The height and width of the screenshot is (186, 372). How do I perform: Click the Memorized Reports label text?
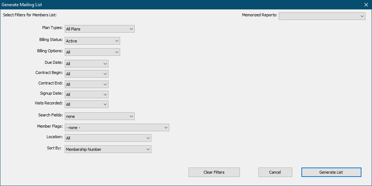click(259, 15)
